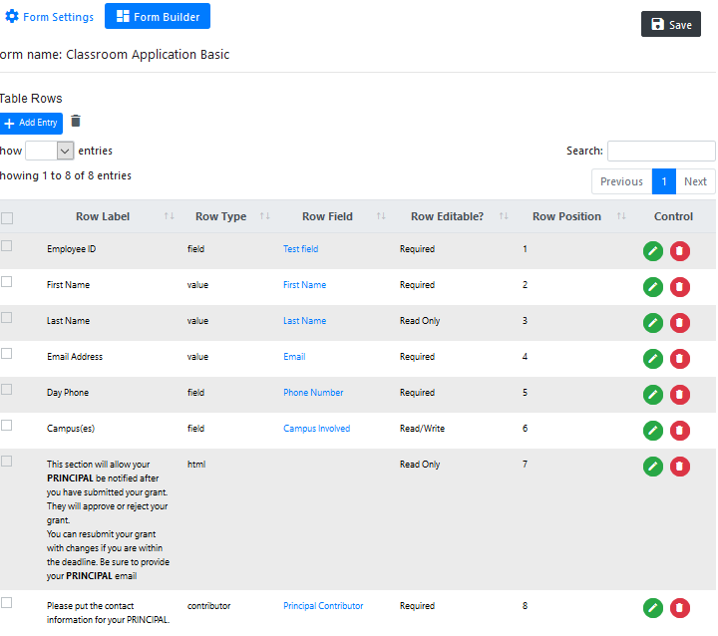
Task: Click the green edit icon for Employee ID
Action: 653,251
